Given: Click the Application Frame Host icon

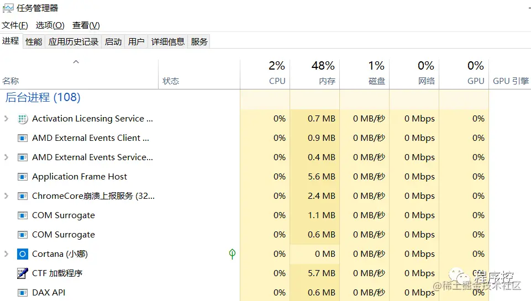Looking at the screenshot, I should [22, 177].
